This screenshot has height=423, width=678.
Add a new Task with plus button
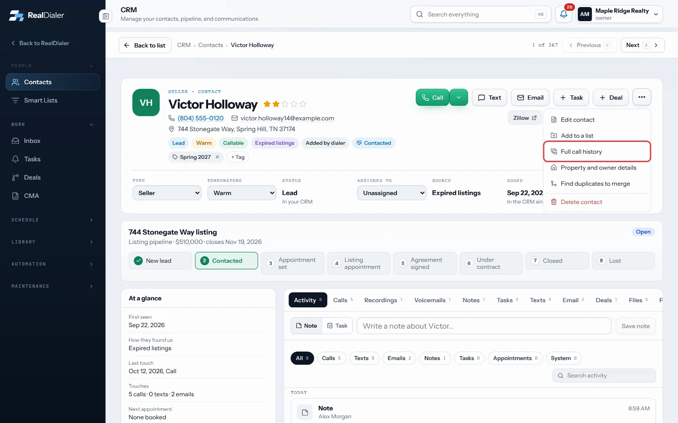pyautogui.click(x=571, y=97)
